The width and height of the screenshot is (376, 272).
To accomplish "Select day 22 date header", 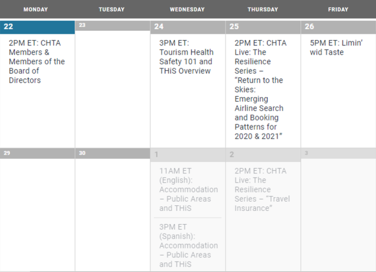I will 37,27.
